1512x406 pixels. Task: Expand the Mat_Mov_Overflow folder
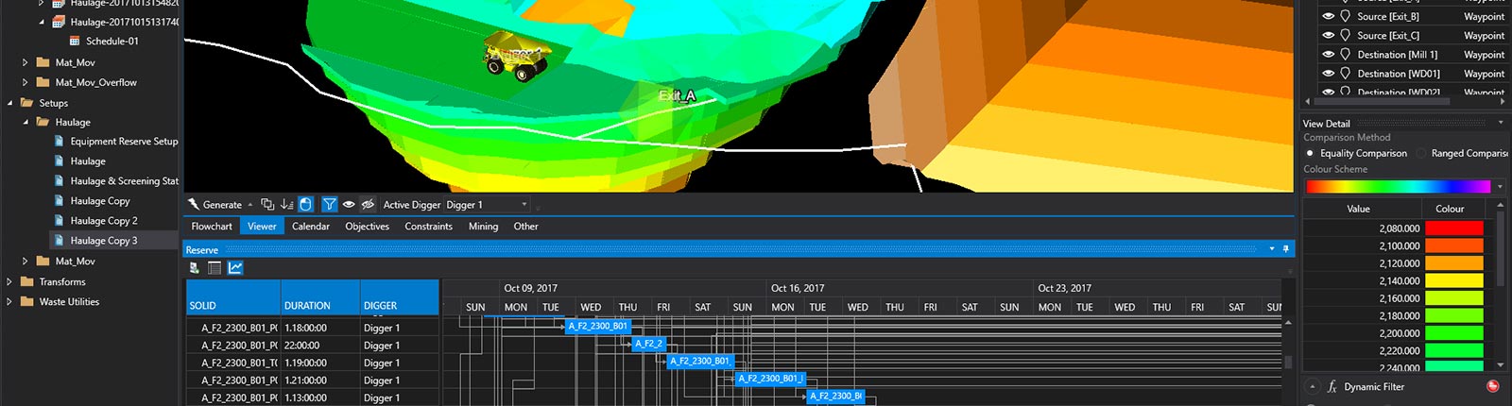click(x=26, y=82)
